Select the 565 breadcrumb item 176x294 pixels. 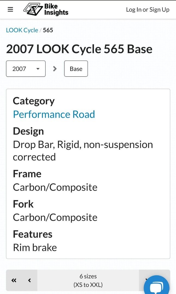click(48, 30)
